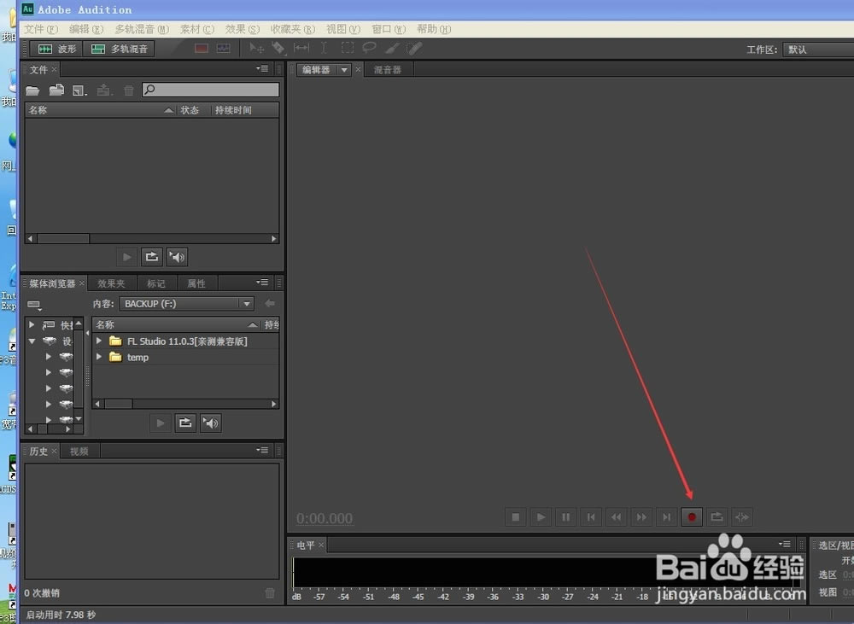Image resolution: width=854 pixels, height=624 pixels.
Task: Switch to the 混音器 (Mixer) tab
Action: click(389, 69)
